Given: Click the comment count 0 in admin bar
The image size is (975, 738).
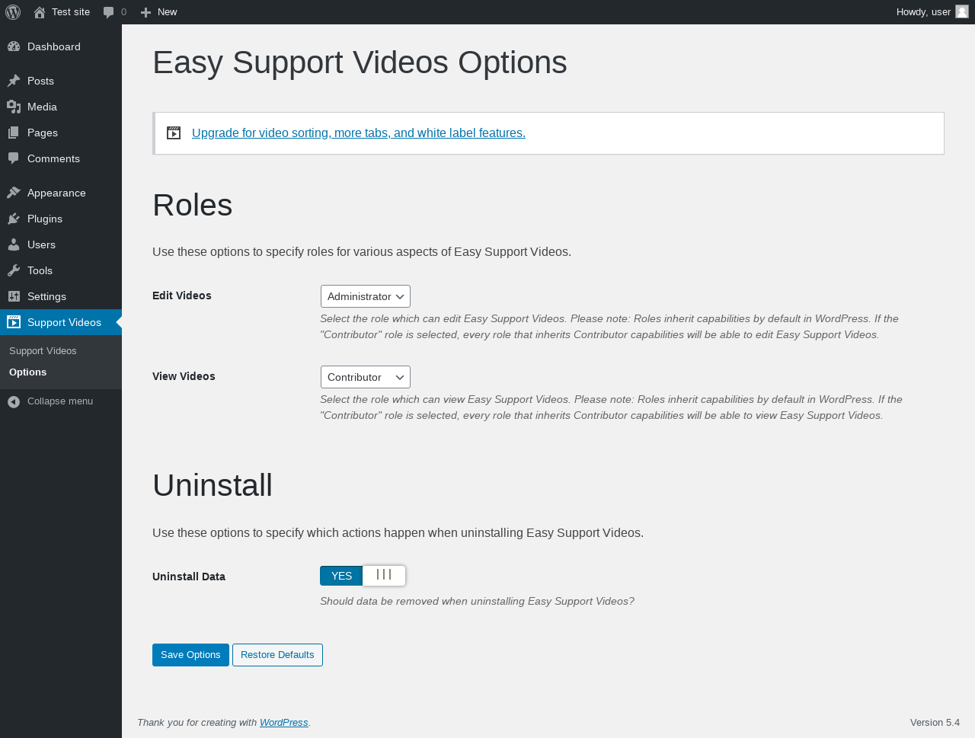Looking at the screenshot, I should pyautogui.click(x=123, y=12).
